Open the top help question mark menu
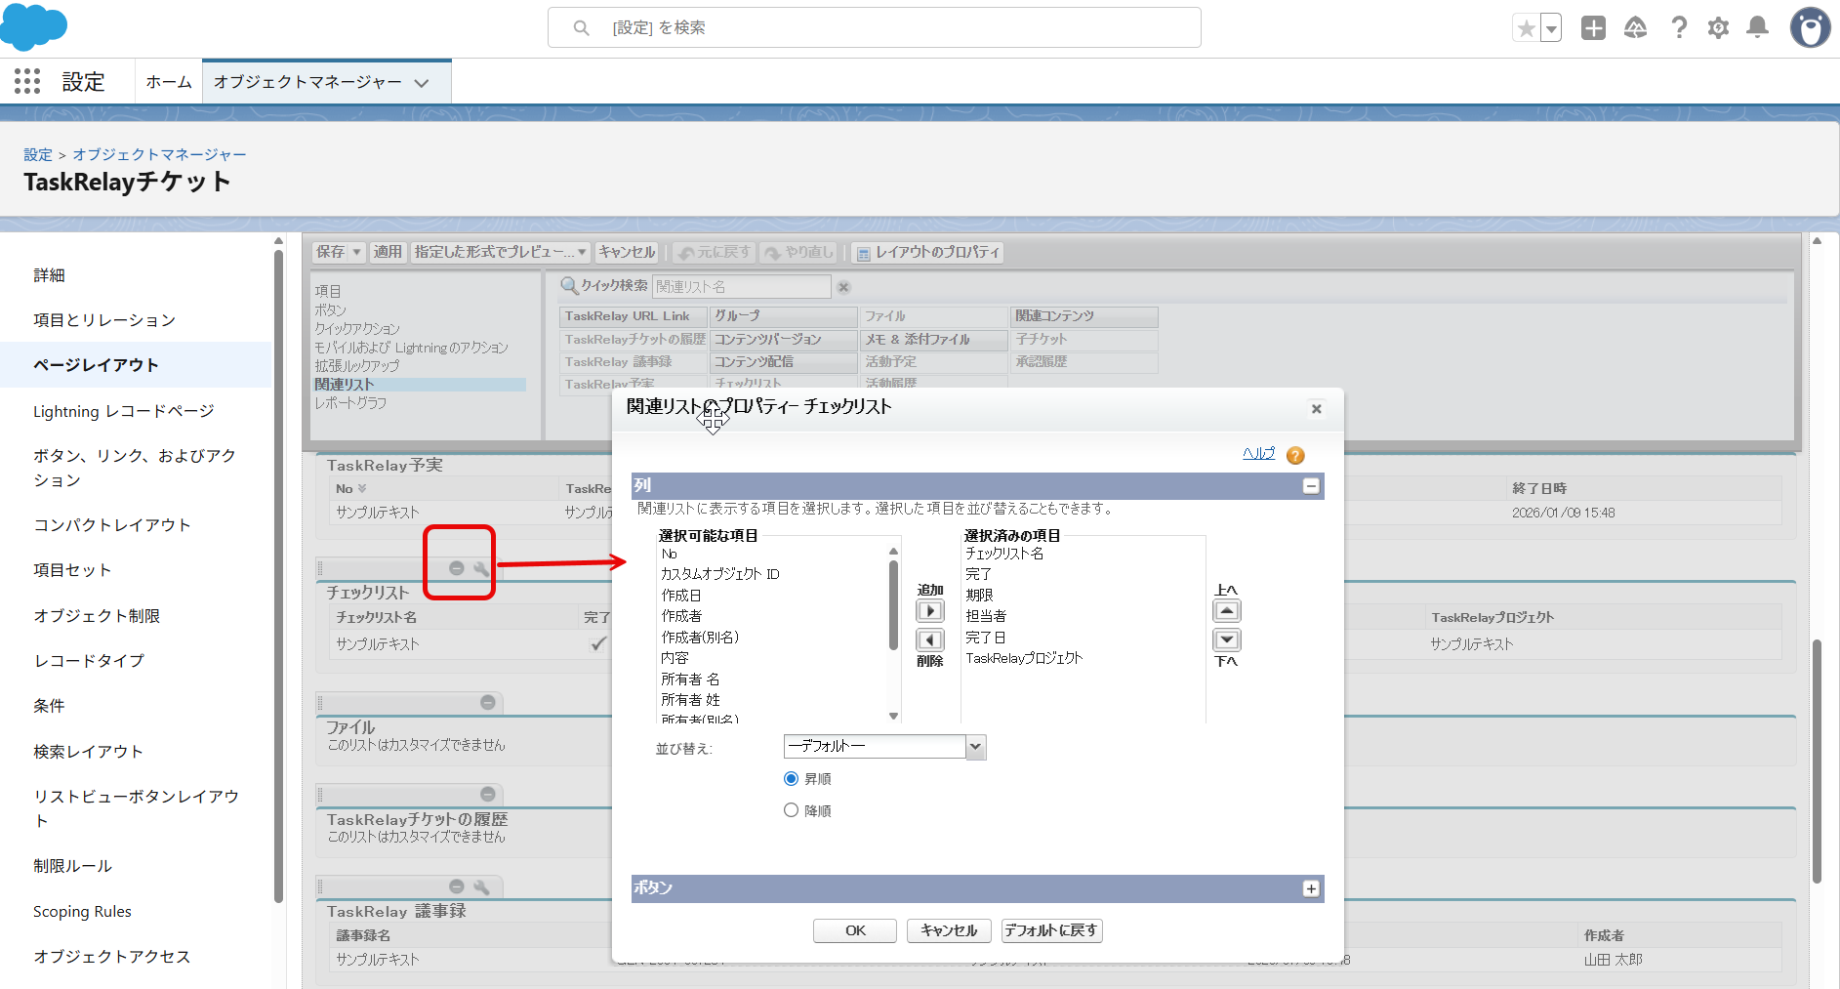Image resolution: width=1840 pixels, height=989 pixels. (1678, 28)
